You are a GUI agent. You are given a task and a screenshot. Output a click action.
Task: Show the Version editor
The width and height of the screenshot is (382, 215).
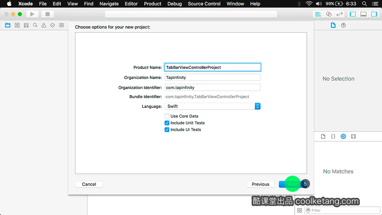[x=339, y=14]
